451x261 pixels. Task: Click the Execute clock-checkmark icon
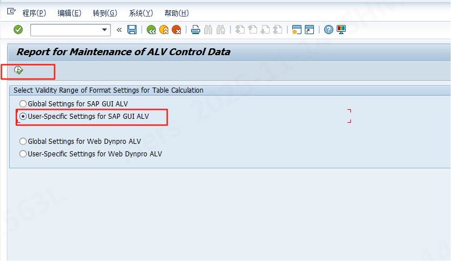point(19,71)
